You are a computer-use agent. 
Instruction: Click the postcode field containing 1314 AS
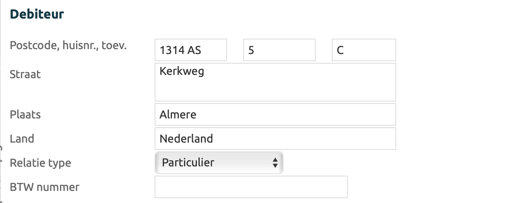coord(190,50)
